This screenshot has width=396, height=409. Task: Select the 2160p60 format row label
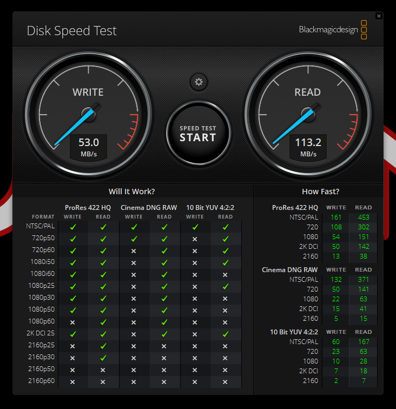(42, 381)
